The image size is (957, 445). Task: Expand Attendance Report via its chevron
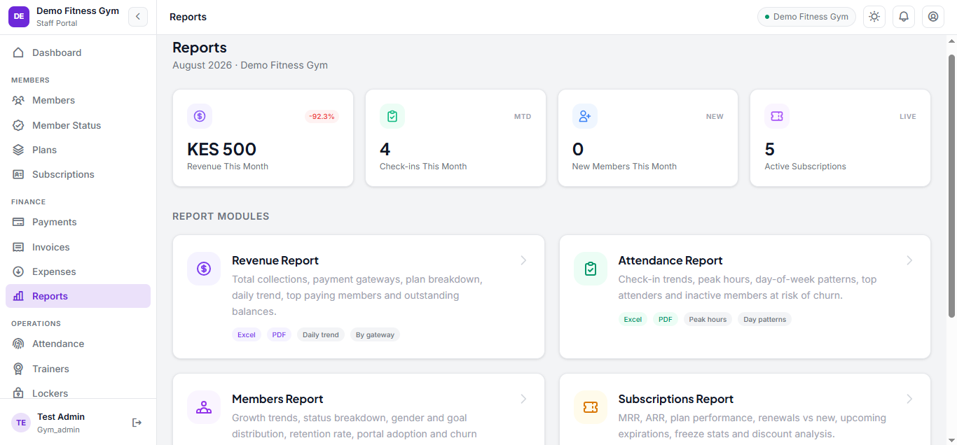point(909,260)
